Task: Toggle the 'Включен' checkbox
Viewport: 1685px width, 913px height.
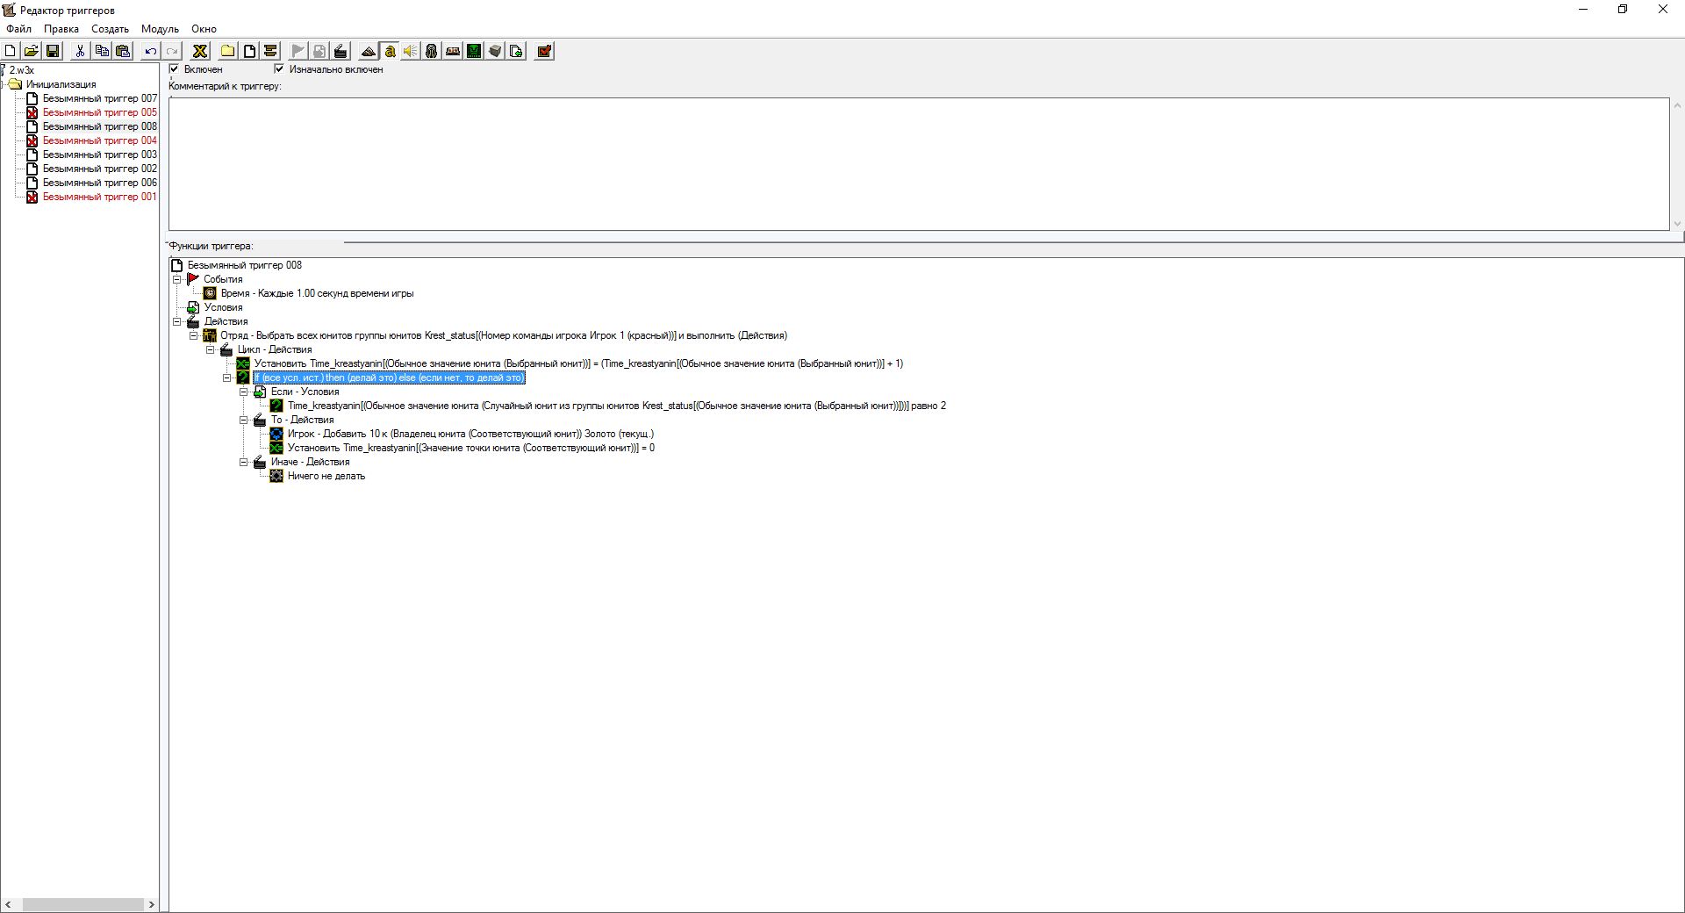Action: 174,68
